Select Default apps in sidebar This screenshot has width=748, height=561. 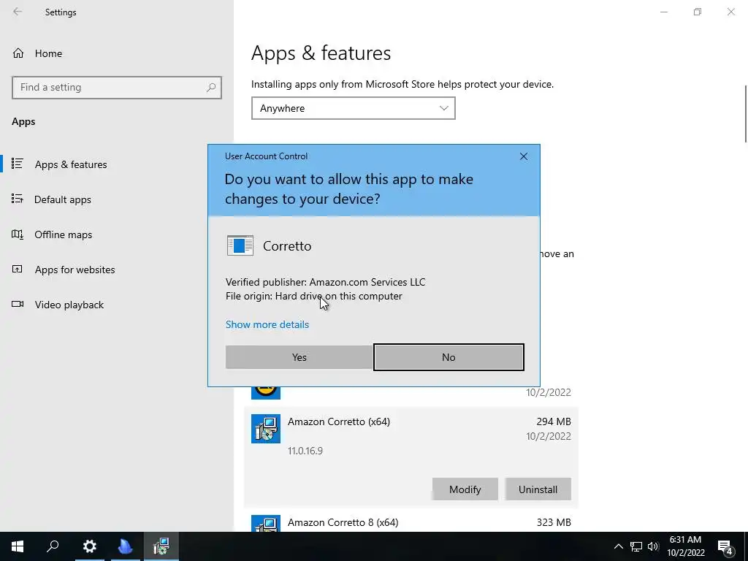[63, 199]
